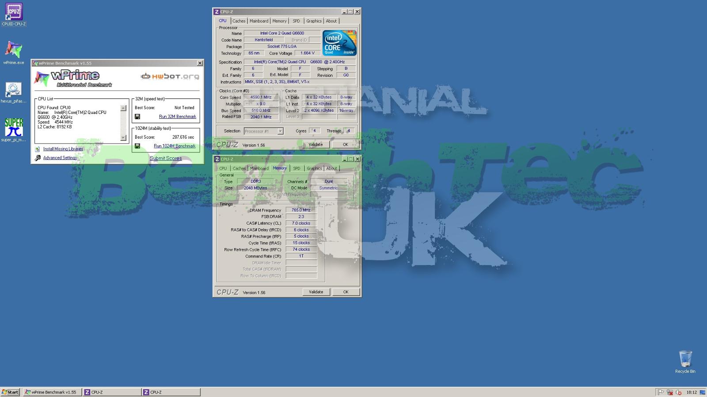
Task: Click the 287.616 sec best score
Action: pos(183,137)
